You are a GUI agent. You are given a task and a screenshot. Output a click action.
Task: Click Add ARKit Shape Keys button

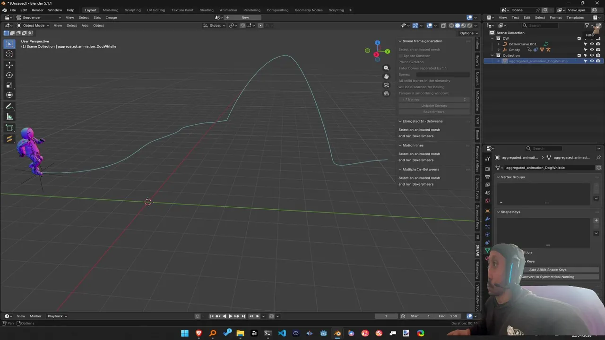pyautogui.click(x=547, y=270)
